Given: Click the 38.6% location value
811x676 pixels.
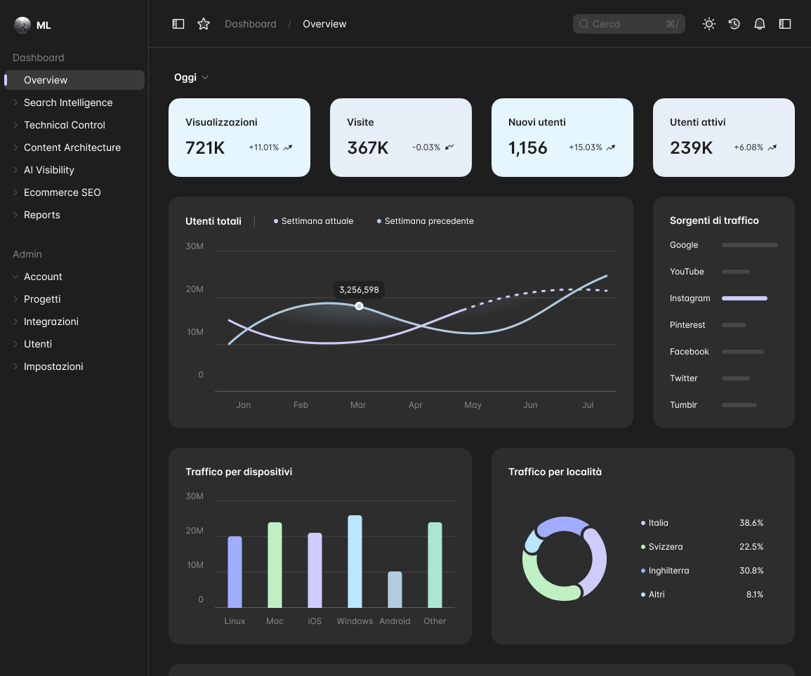Looking at the screenshot, I should tap(751, 523).
